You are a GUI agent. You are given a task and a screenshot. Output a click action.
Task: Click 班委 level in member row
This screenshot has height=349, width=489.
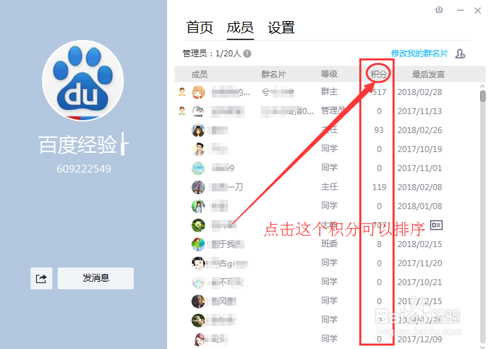329,244
